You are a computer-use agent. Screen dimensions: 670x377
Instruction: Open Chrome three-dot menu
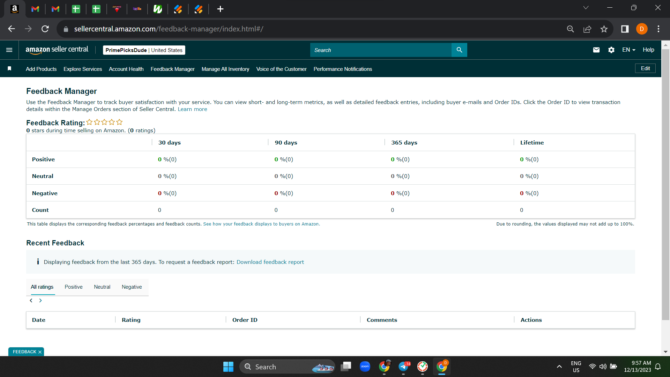point(658,29)
